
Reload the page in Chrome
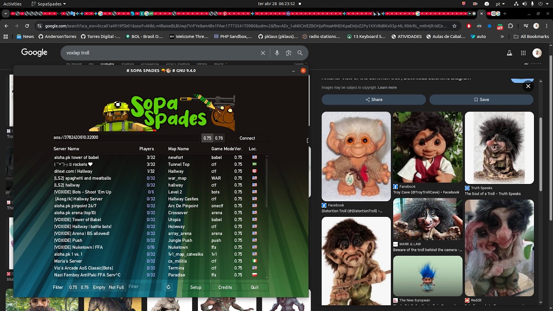click(x=27, y=26)
